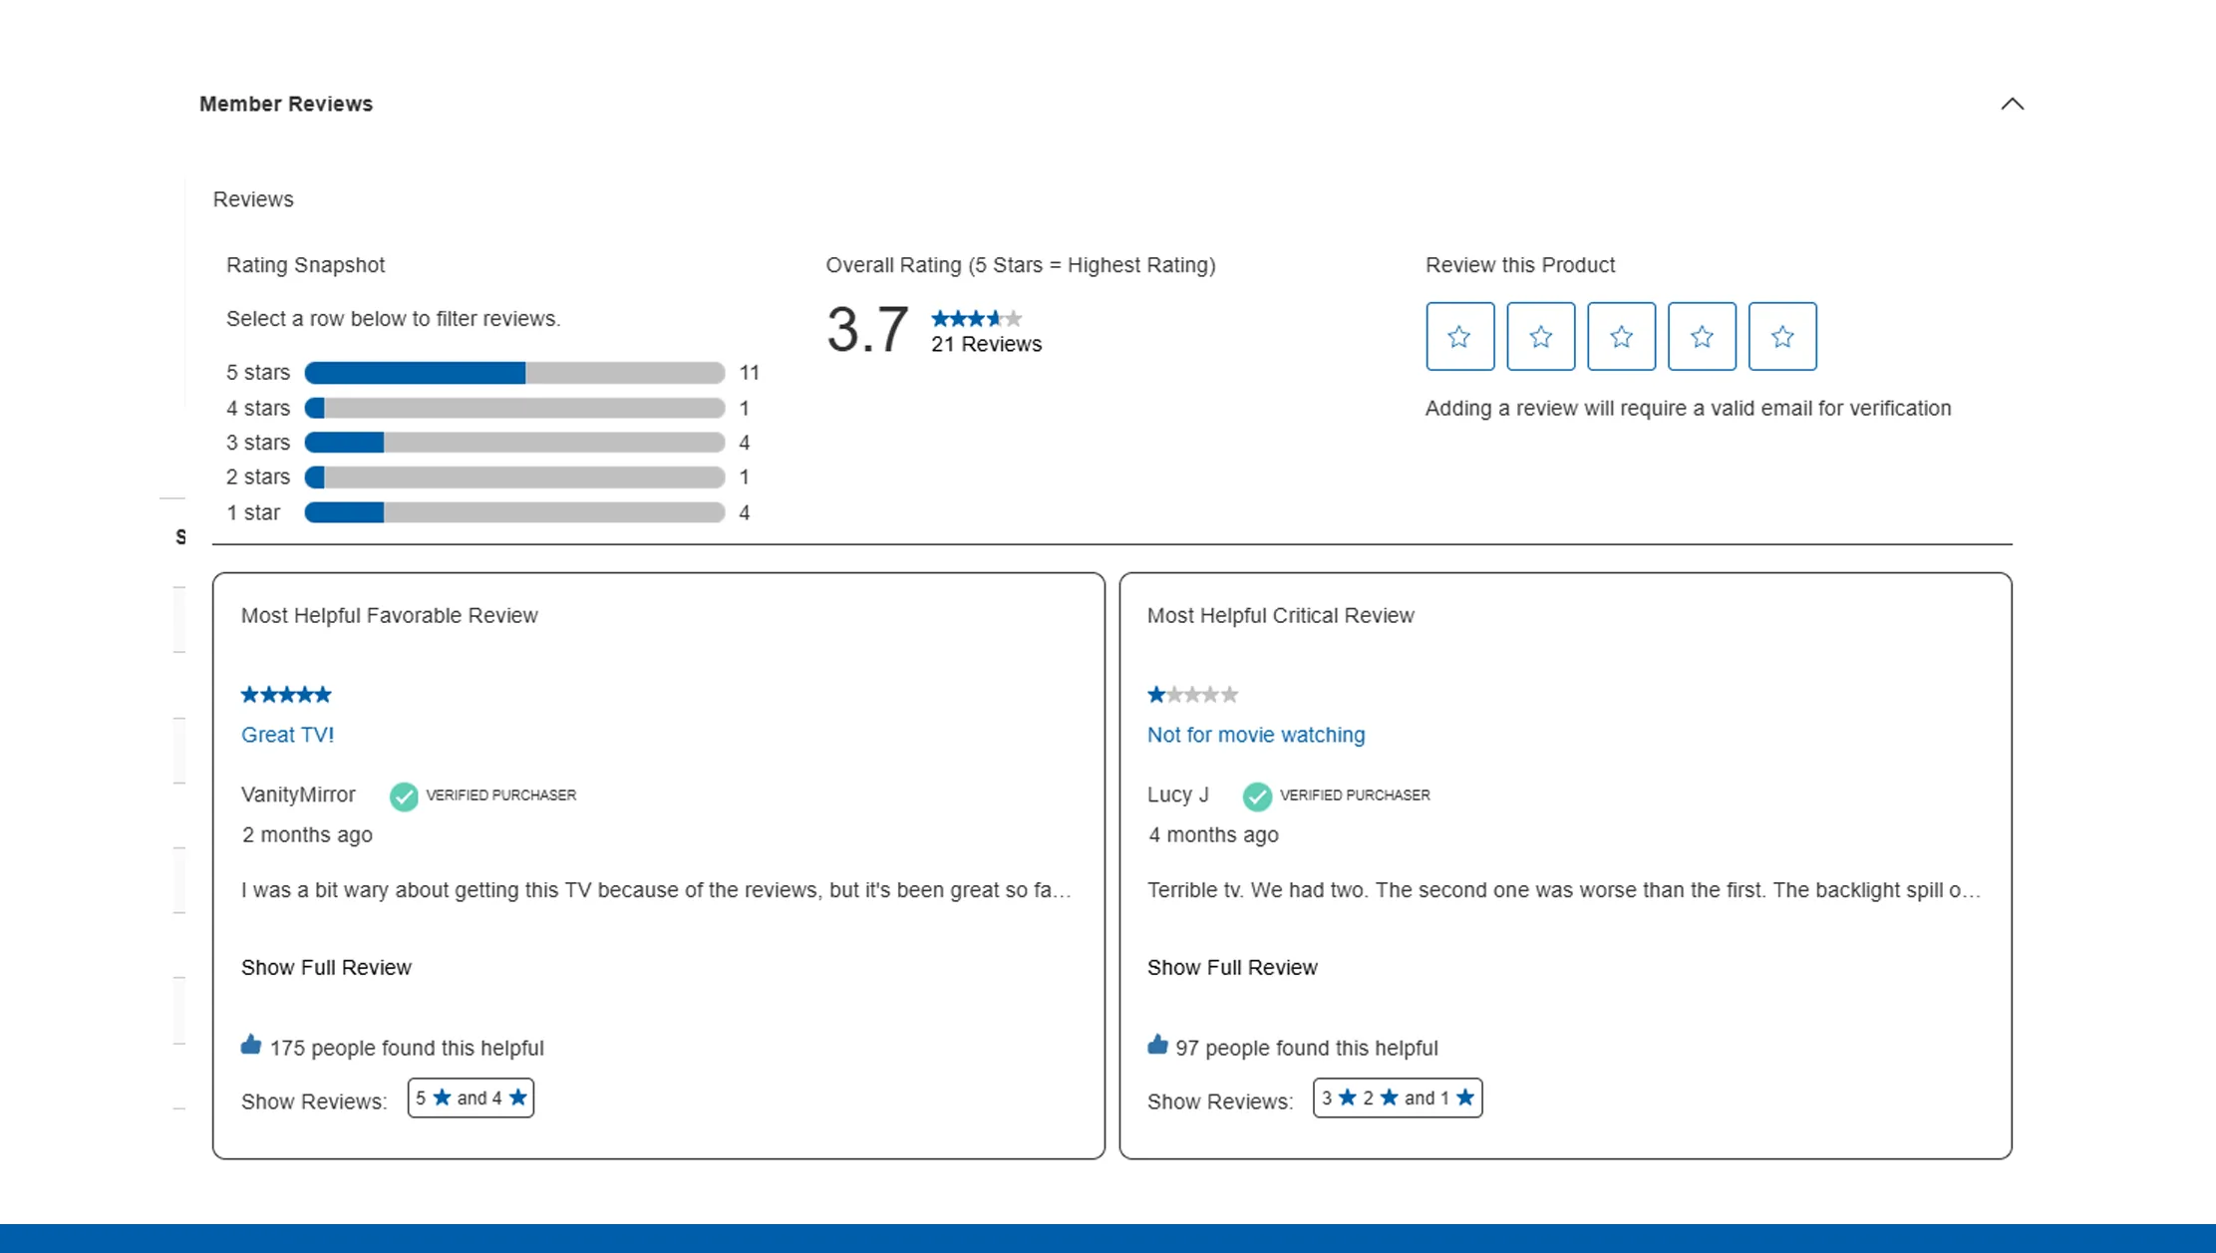The image size is (2216, 1253).
Task: Open the review Not for movie watching
Action: [1256, 734]
